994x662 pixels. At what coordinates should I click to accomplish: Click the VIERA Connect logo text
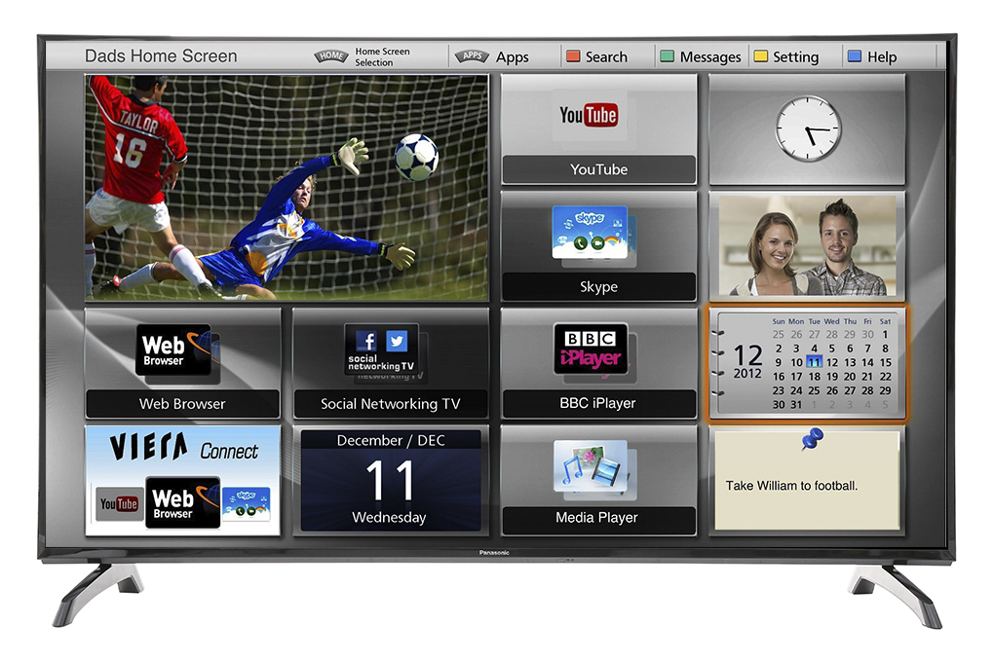click(x=184, y=448)
